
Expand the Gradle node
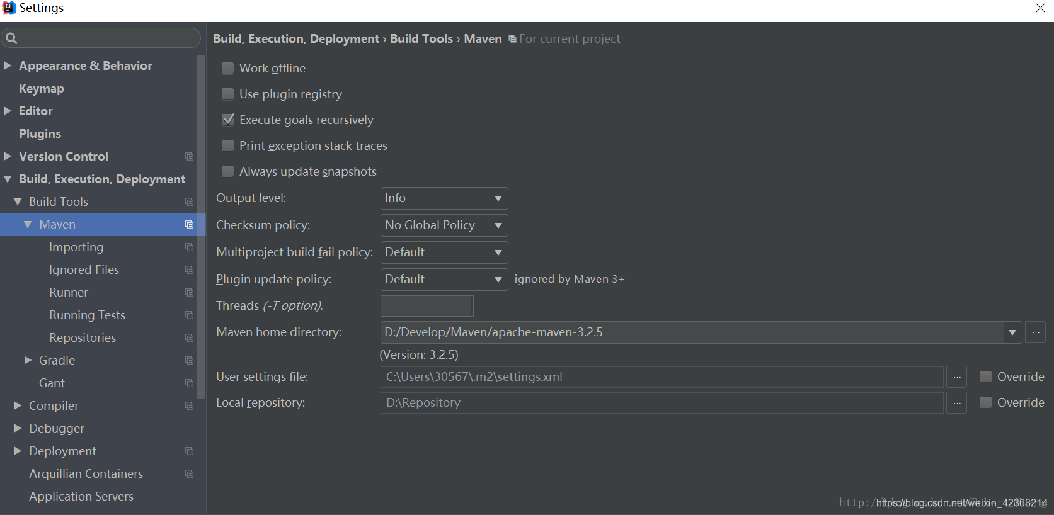(28, 360)
